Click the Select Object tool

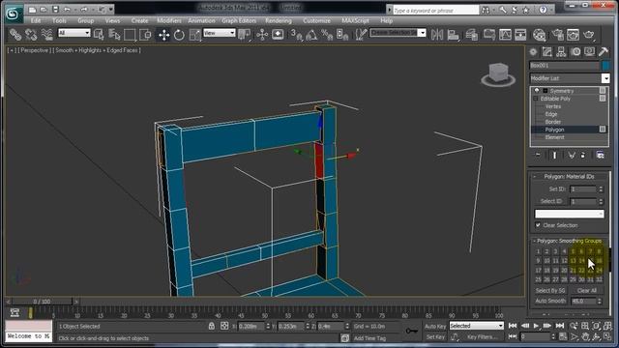[x=99, y=35]
